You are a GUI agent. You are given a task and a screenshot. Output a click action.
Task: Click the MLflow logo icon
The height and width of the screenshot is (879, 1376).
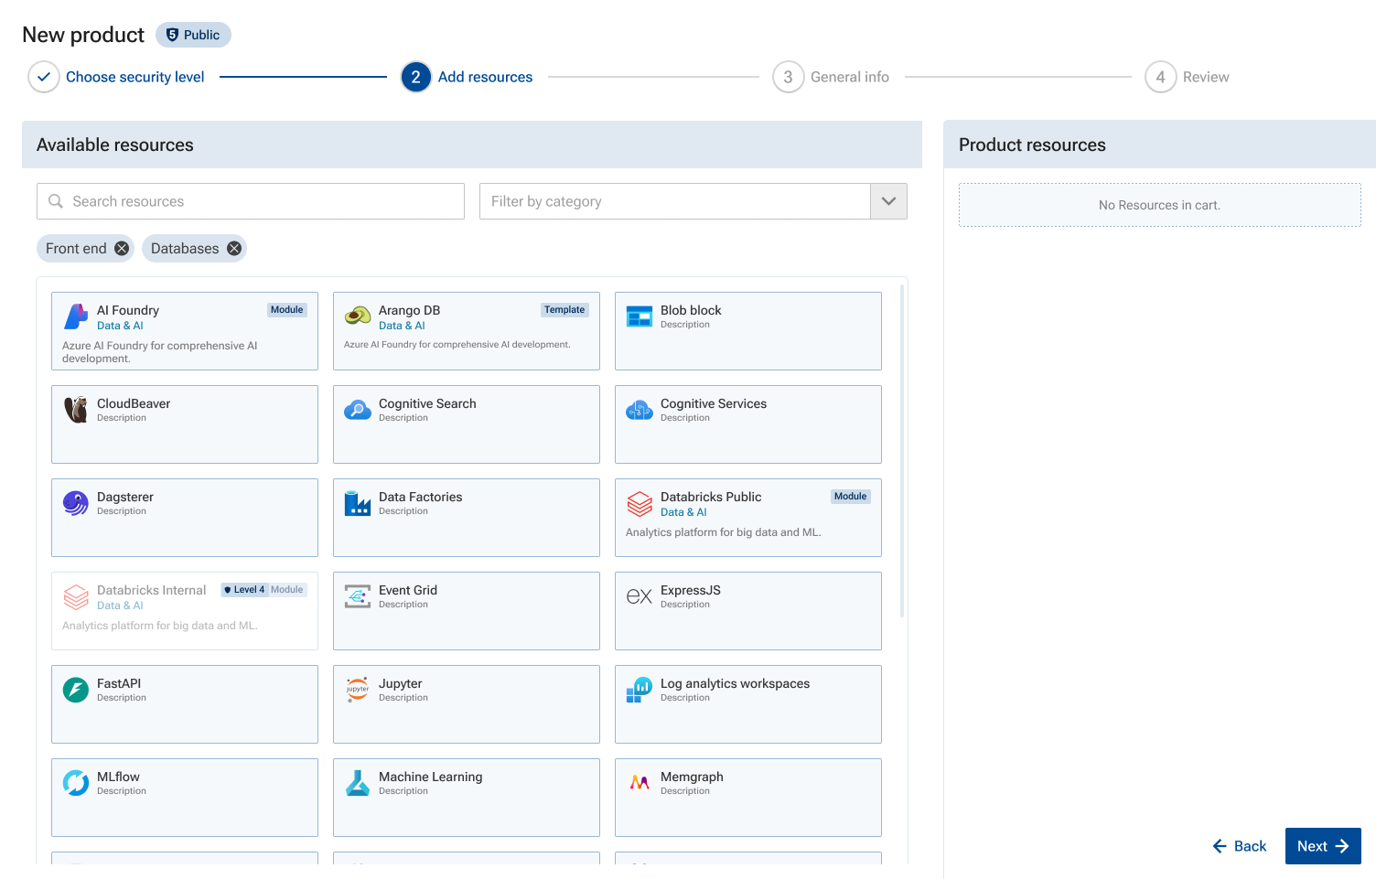click(x=76, y=783)
